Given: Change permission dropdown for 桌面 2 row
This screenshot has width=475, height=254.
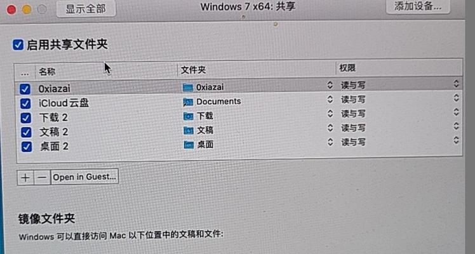Looking at the screenshot, I should coord(456,140).
